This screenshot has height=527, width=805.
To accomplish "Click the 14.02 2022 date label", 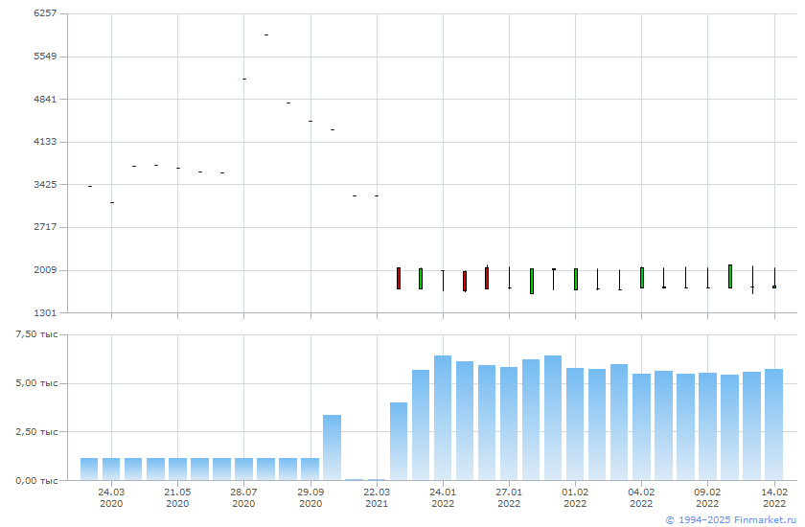I will pyautogui.click(x=774, y=497).
